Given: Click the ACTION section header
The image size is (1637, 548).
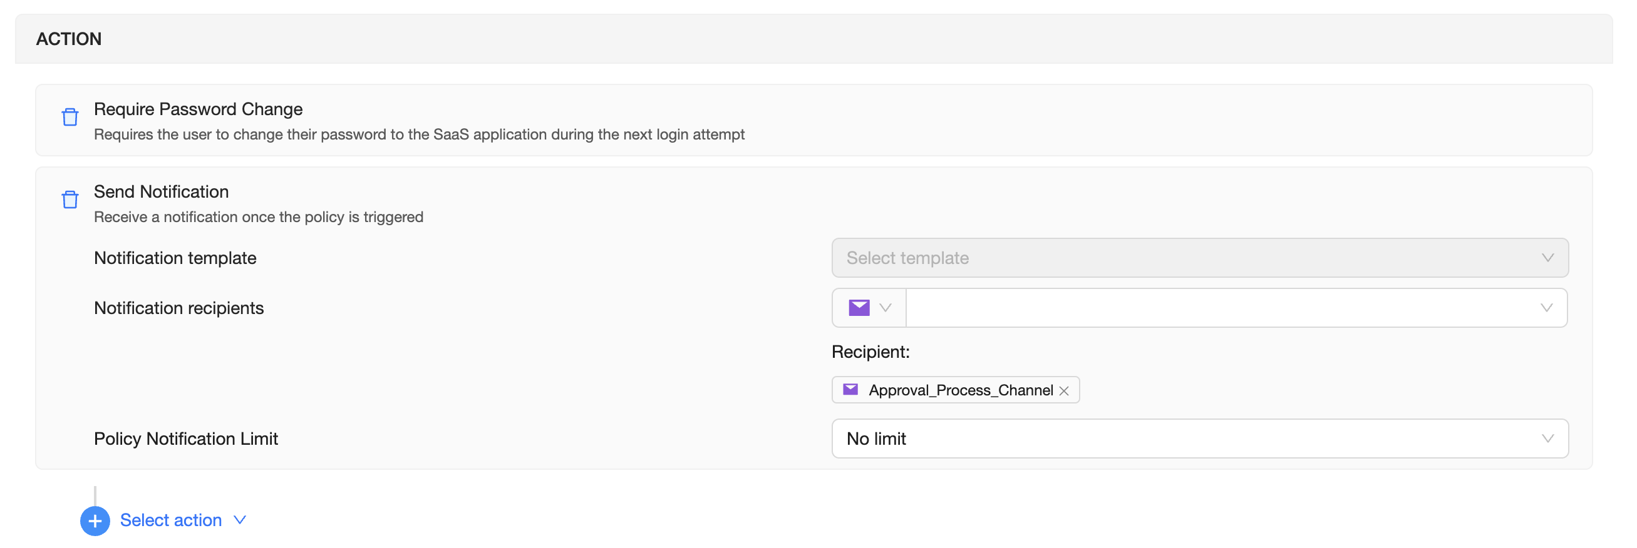Looking at the screenshot, I should [69, 39].
